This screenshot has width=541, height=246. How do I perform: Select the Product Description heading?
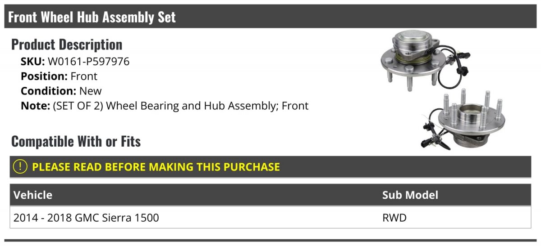click(67, 45)
